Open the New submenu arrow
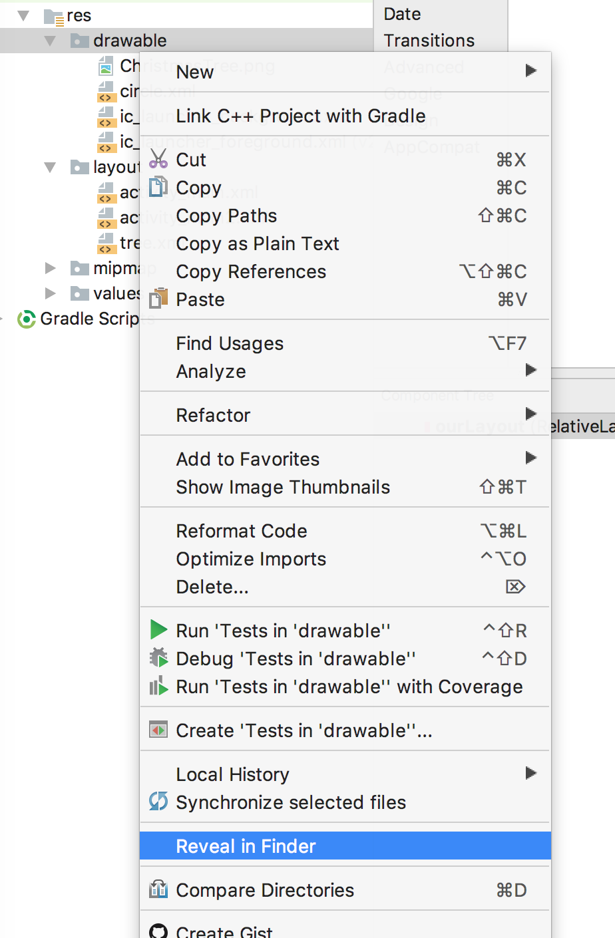Image resolution: width=615 pixels, height=938 pixels. pyautogui.click(x=530, y=71)
